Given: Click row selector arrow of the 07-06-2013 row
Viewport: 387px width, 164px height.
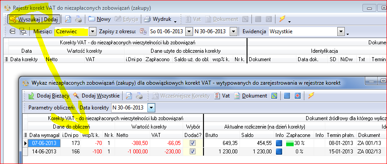Looking at the screenshot, I should [25, 143].
